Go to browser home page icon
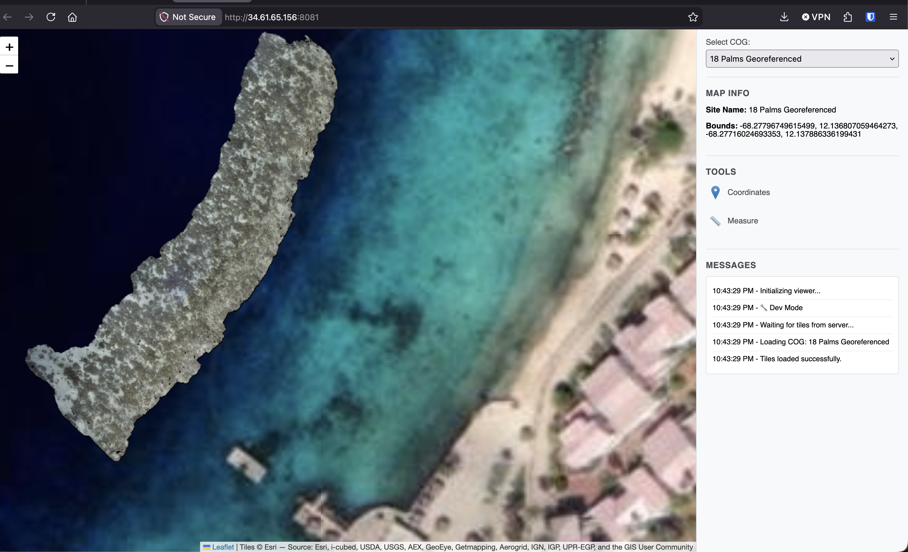The width and height of the screenshot is (908, 552). (72, 17)
